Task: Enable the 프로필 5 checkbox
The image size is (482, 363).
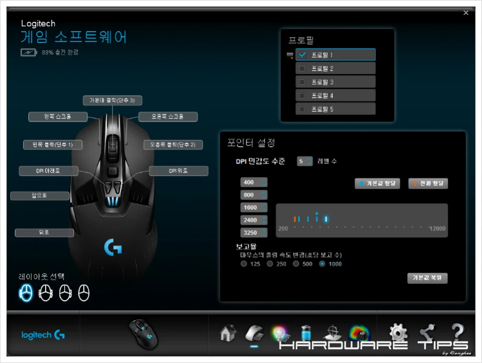Action: (x=302, y=109)
